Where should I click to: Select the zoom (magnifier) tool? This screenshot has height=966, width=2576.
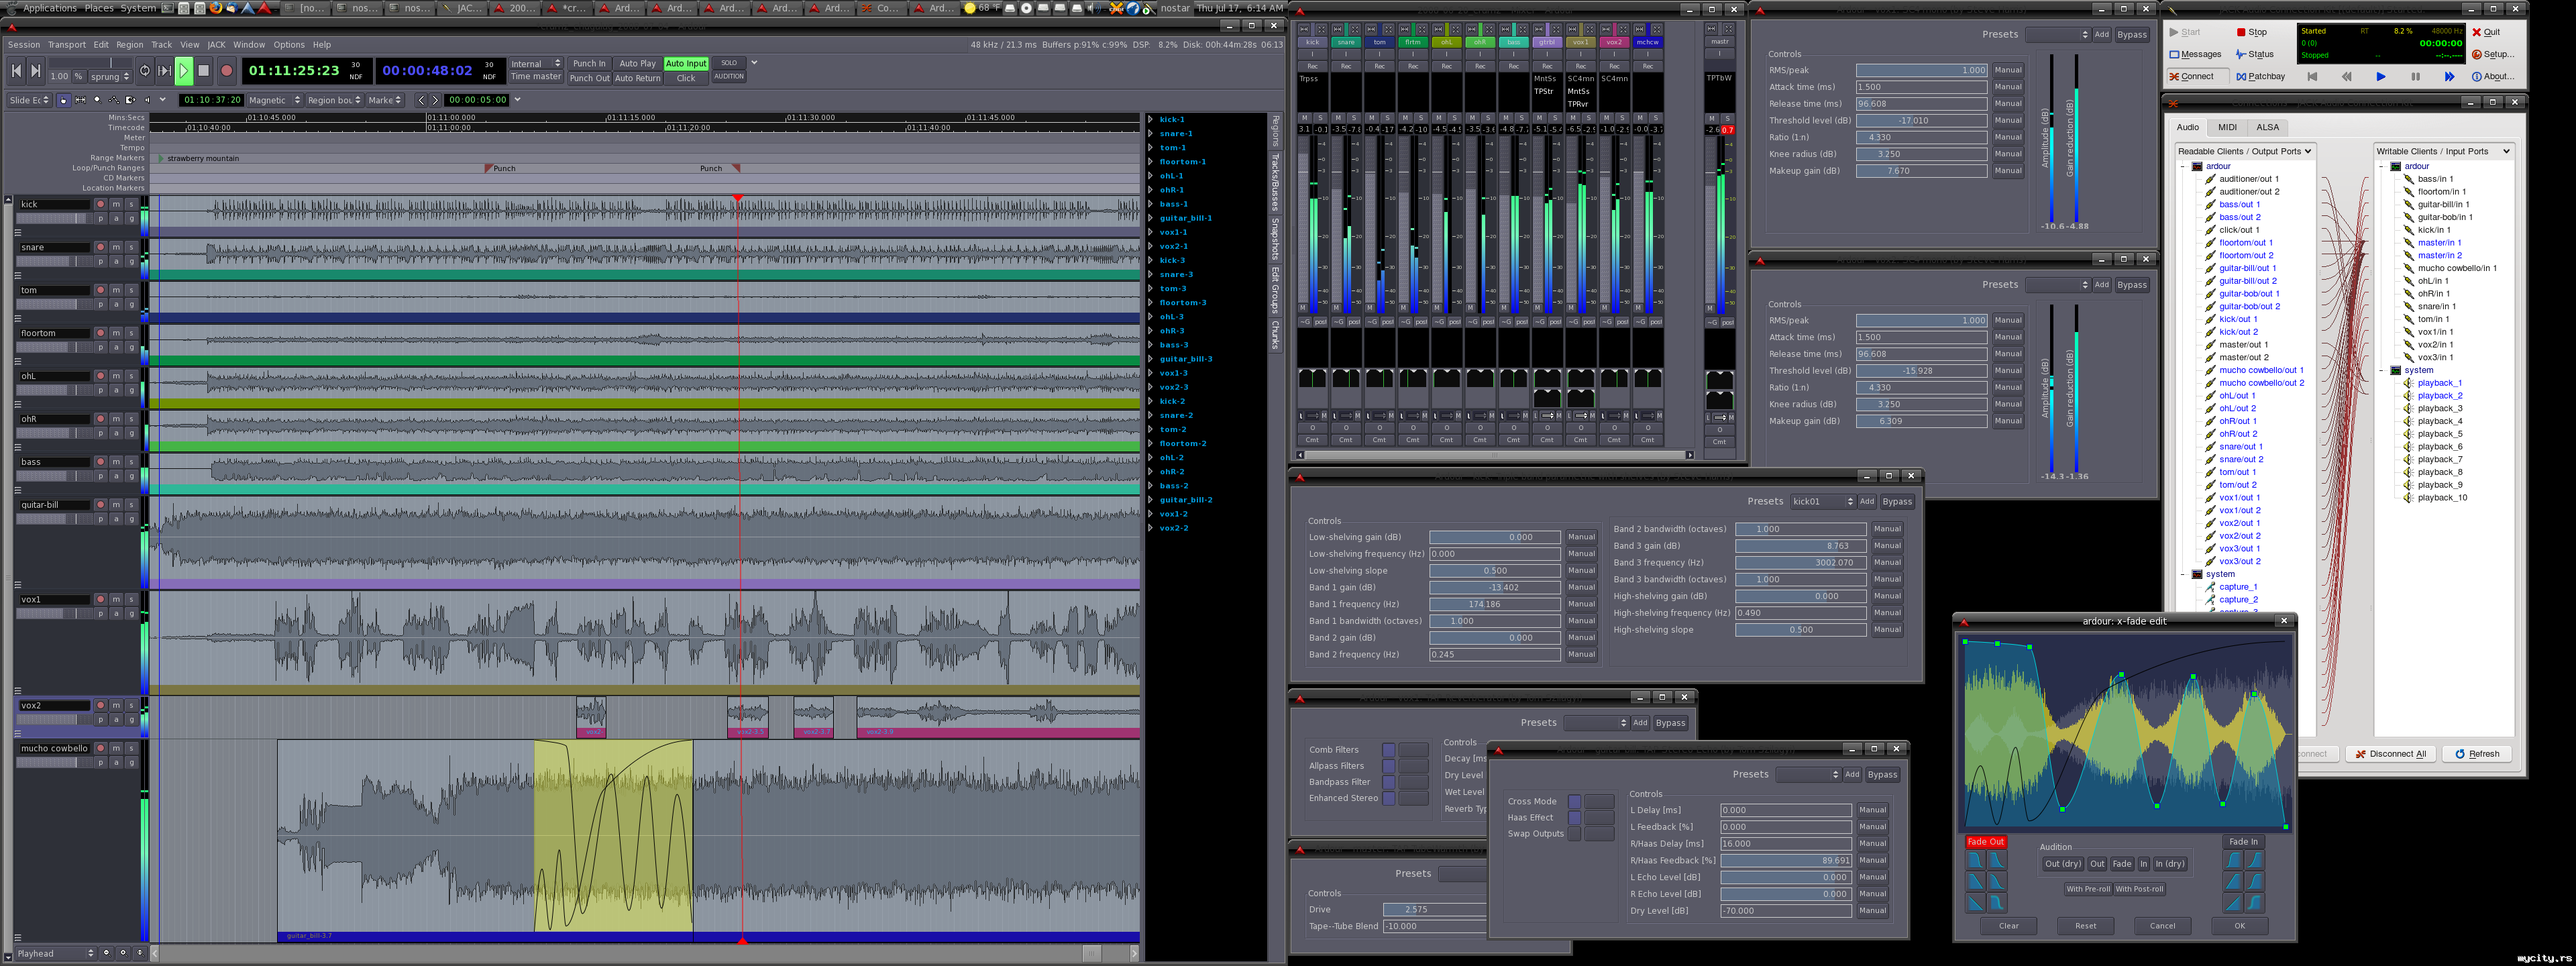[98, 101]
